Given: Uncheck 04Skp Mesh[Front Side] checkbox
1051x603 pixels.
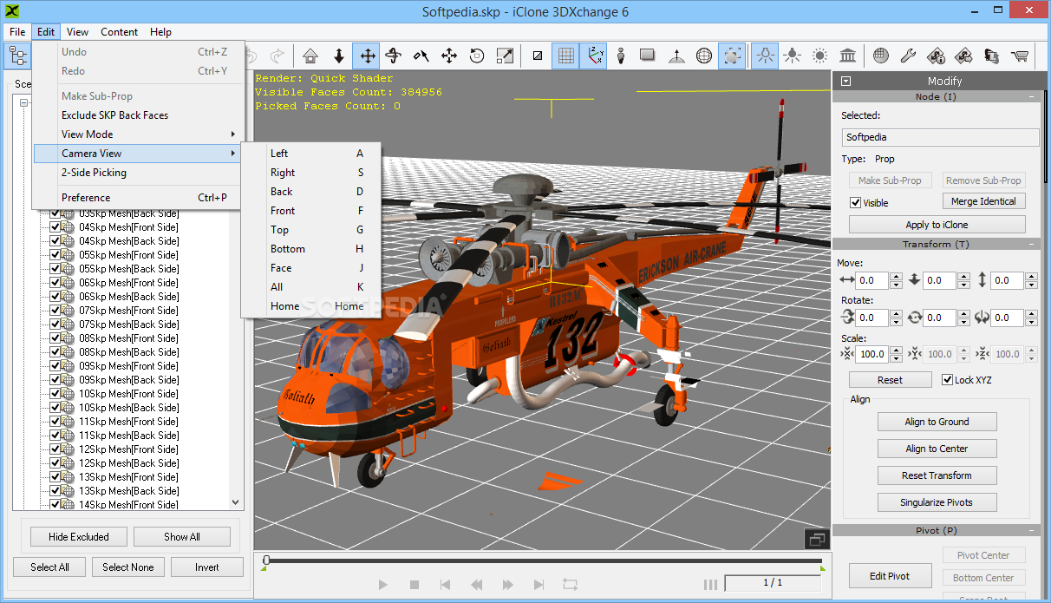Looking at the screenshot, I should click(55, 227).
